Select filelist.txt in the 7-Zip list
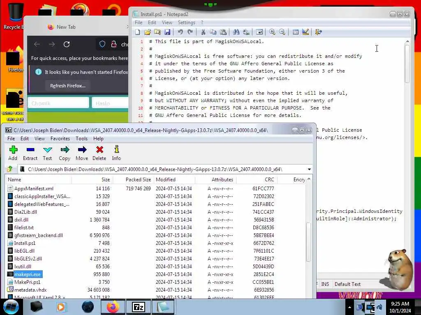Screen dimensions: 421x315 24,228
